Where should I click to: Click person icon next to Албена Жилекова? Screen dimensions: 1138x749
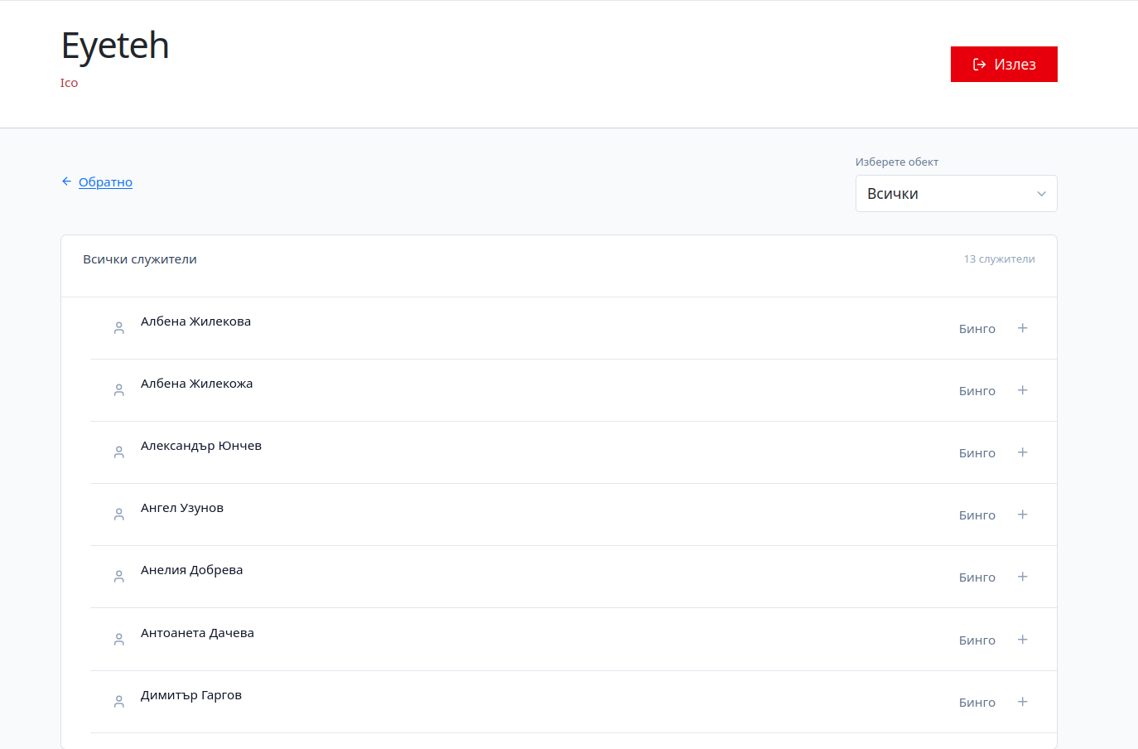pyautogui.click(x=119, y=328)
